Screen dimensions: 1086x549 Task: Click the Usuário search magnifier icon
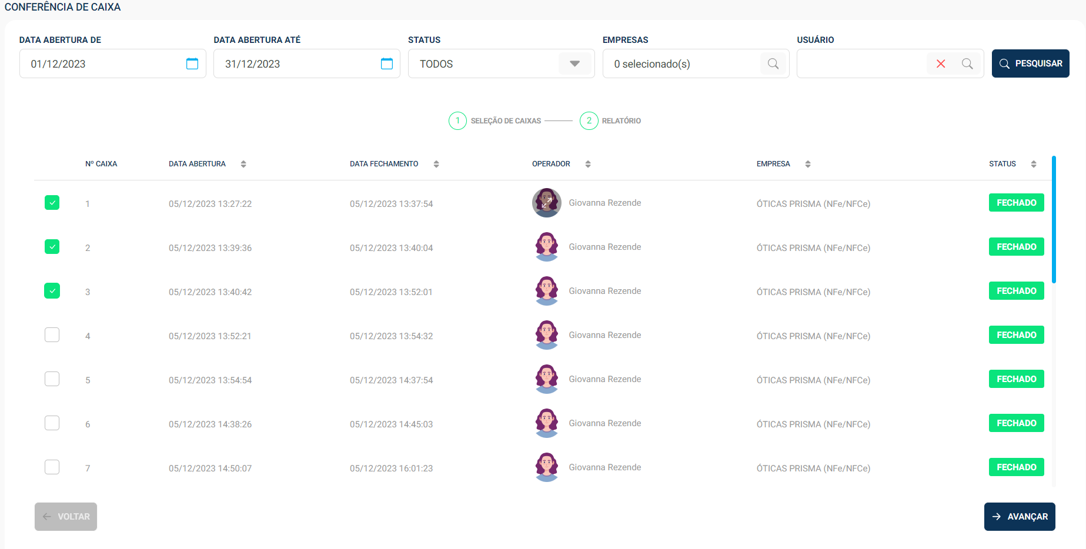tap(967, 63)
